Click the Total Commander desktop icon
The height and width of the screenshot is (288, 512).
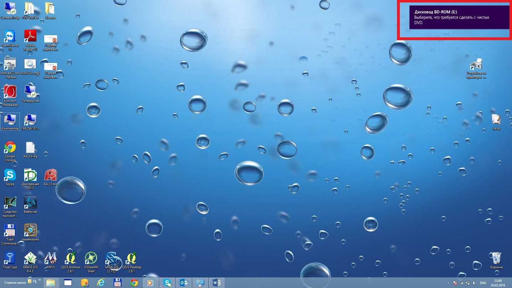(x=10, y=231)
